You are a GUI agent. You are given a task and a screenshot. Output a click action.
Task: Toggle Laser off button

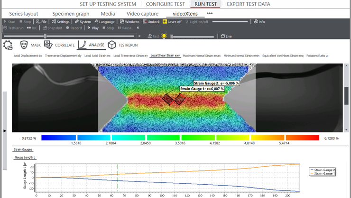(x=172, y=22)
